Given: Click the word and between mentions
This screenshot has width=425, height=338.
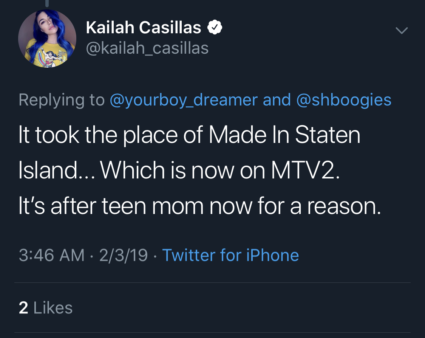Looking at the screenshot, I should click(277, 100).
